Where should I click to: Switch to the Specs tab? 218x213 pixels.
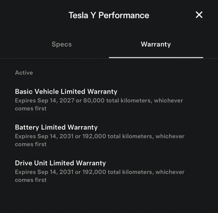coord(61,44)
